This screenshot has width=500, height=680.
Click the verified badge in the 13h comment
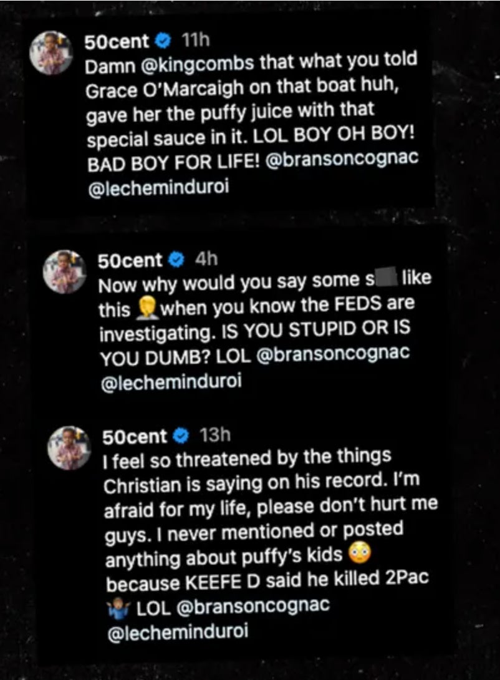(183, 435)
